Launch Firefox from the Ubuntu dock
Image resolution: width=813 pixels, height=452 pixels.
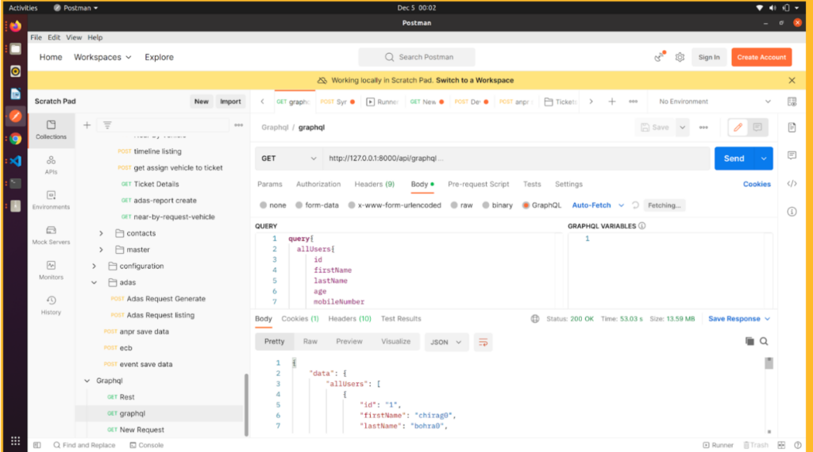(x=16, y=26)
